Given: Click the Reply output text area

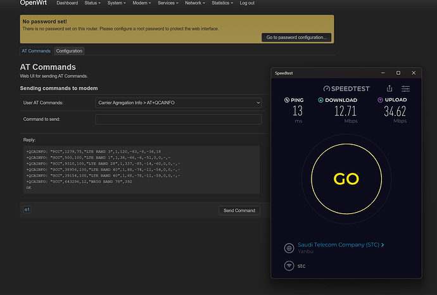Looking at the screenshot, I should 142,170.
